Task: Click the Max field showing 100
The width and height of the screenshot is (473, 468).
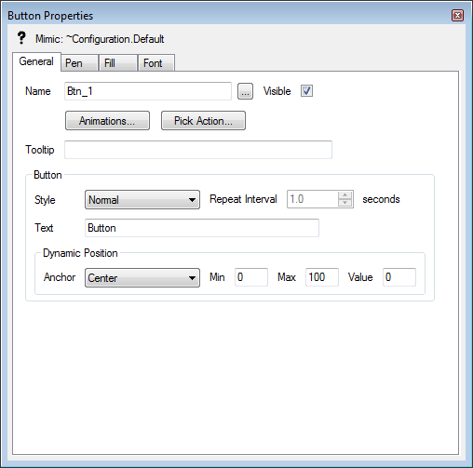Action: (322, 277)
